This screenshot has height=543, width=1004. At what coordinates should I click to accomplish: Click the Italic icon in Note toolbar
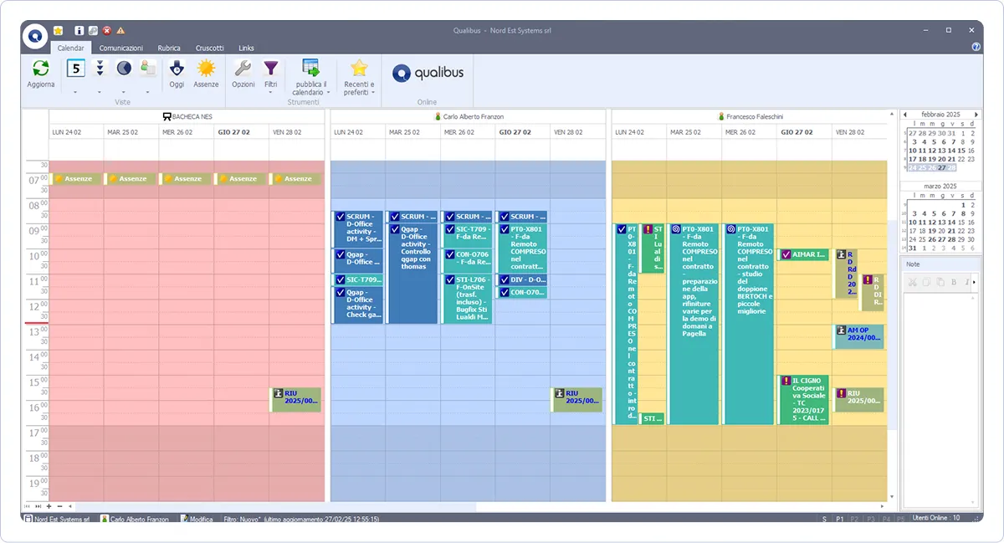[966, 283]
